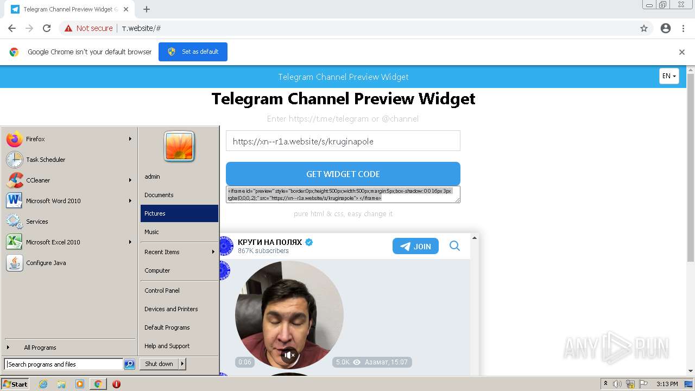Click the taskbar clock showing 3:13 PM
This screenshot has height=391, width=695.
pos(667,384)
